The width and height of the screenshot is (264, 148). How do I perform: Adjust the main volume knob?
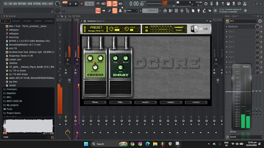(x=57, y=3)
